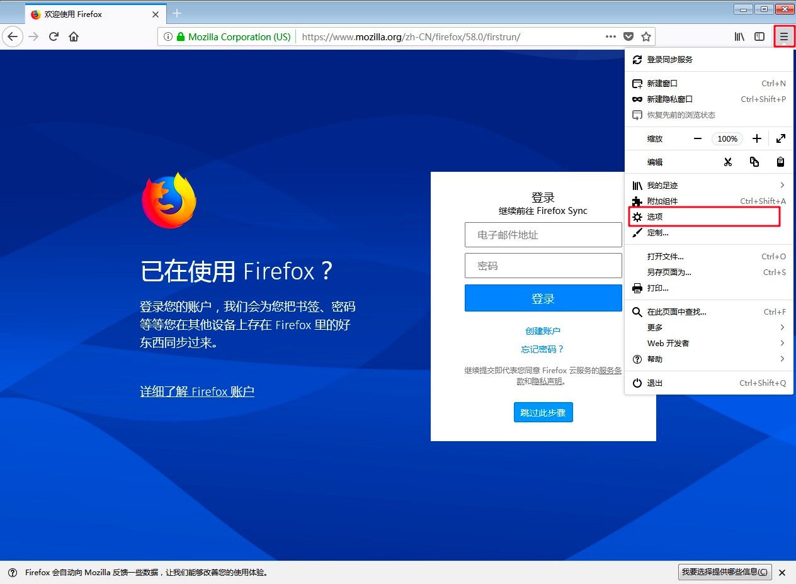Screen dimensions: 796x584
Task: Open the Page actions ellipsis icon
Action: click(x=610, y=36)
